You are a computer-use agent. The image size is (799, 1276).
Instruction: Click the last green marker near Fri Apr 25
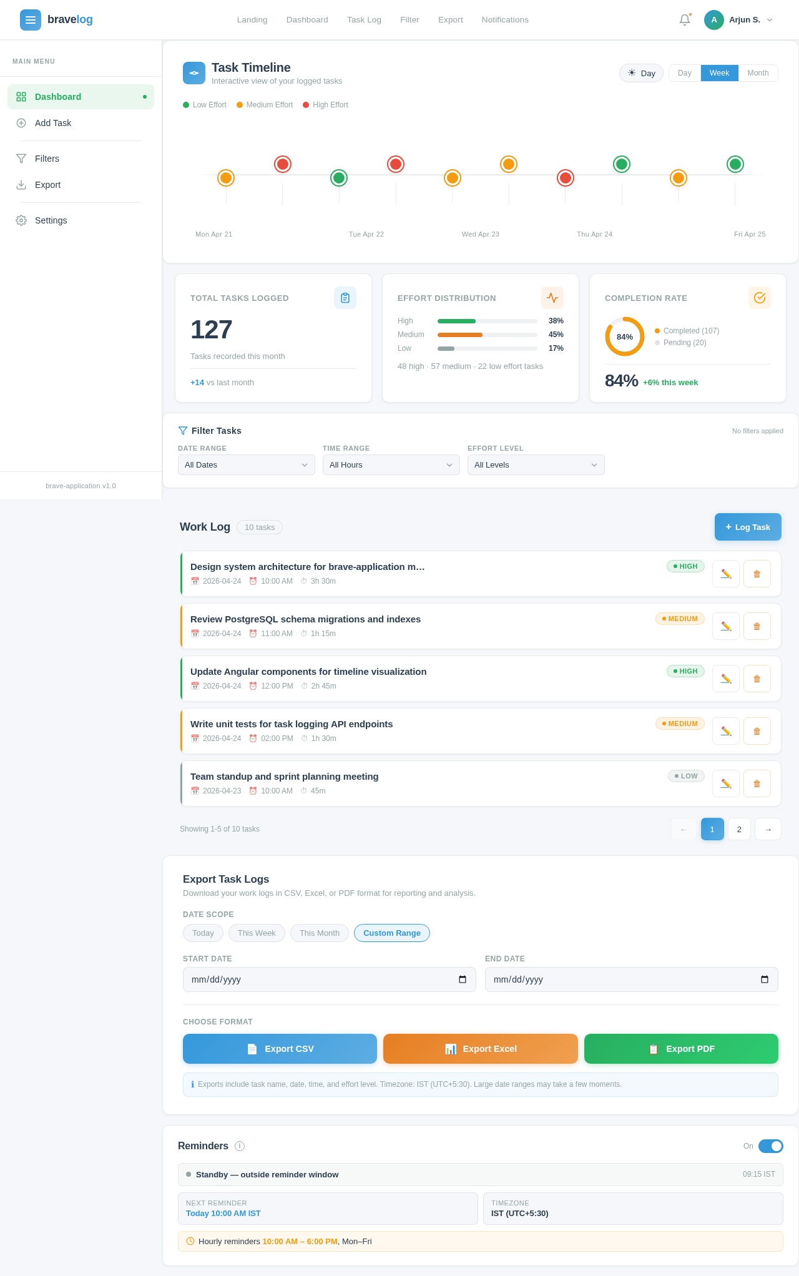[735, 164]
